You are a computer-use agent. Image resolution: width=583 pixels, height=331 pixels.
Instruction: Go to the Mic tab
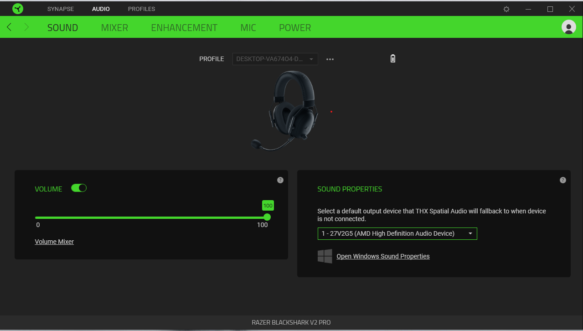pos(248,27)
